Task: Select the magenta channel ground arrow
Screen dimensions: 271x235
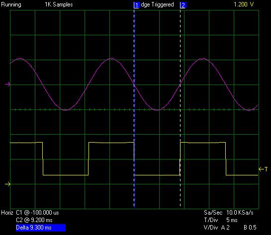Action: (7, 84)
